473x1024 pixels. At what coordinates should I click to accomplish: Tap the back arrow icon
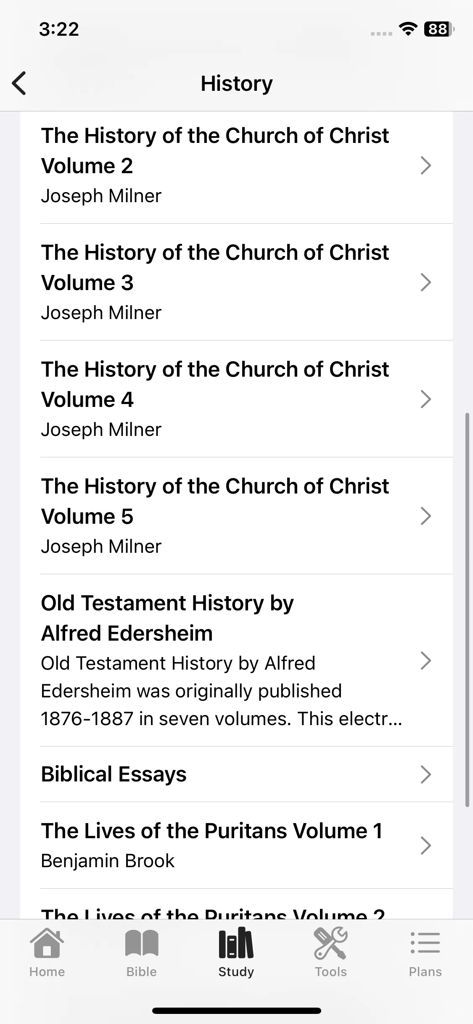pos(19,83)
